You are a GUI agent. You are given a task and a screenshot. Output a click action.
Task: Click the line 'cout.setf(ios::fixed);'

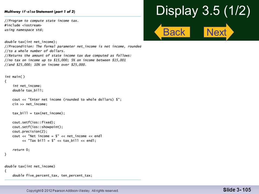[34, 122]
